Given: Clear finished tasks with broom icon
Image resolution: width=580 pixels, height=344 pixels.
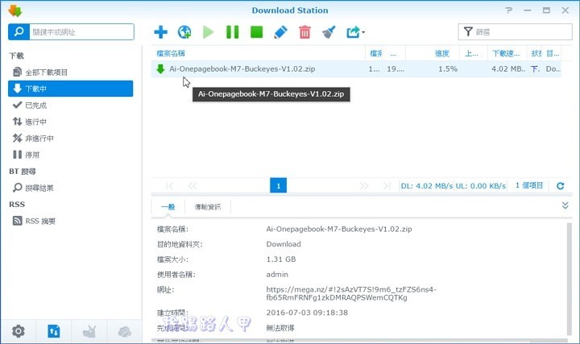Looking at the screenshot, I should (x=329, y=32).
